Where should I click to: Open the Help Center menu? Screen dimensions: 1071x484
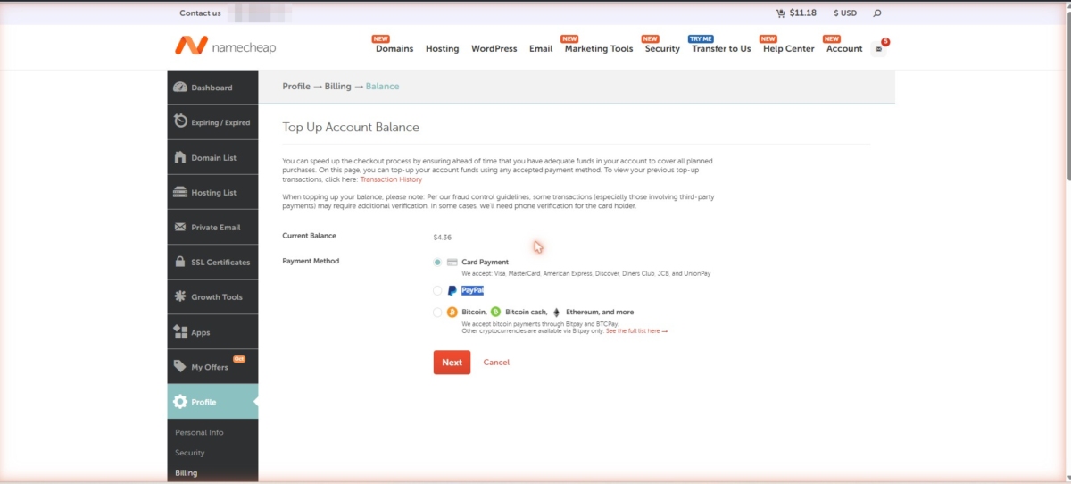789,49
